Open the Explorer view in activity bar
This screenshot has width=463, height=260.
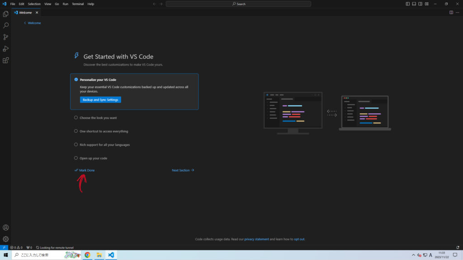[x=5, y=14]
